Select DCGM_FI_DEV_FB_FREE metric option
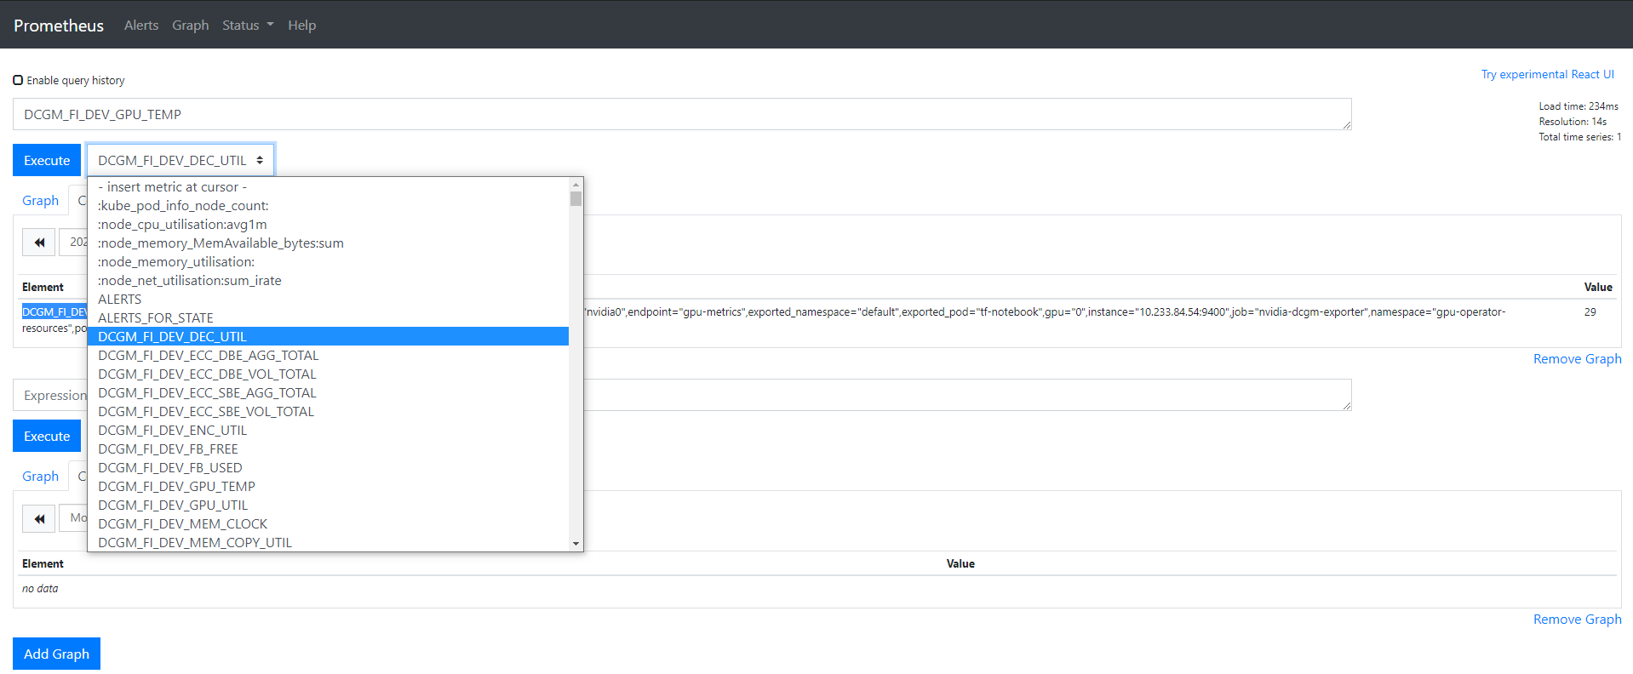This screenshot has height=674, width=1633. (x=328, y=449)
